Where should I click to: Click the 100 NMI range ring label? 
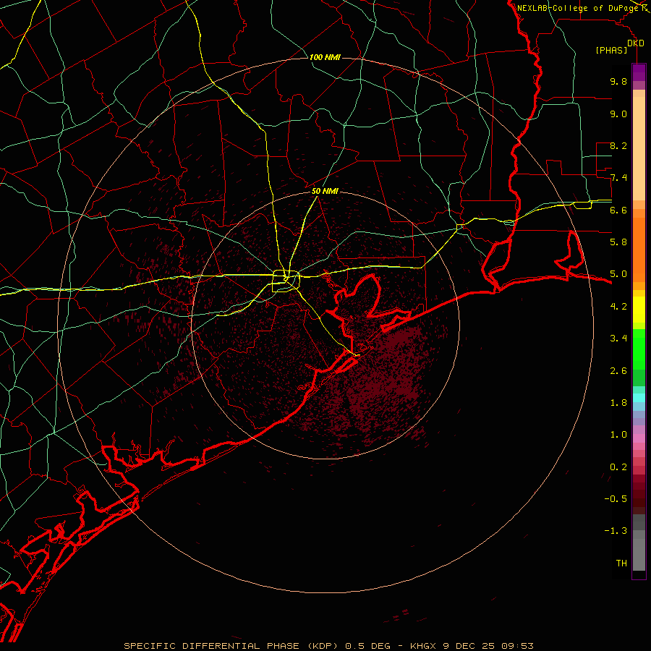click(325, 57)
